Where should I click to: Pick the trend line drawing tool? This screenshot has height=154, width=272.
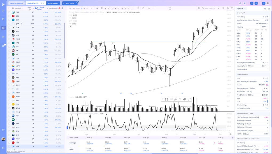pos(189,99)
